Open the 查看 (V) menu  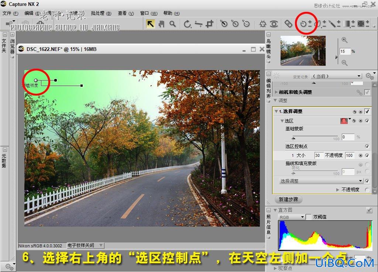point(126,13)
